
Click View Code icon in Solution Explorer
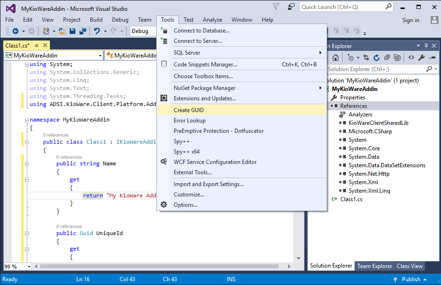(x=411, y=58)
